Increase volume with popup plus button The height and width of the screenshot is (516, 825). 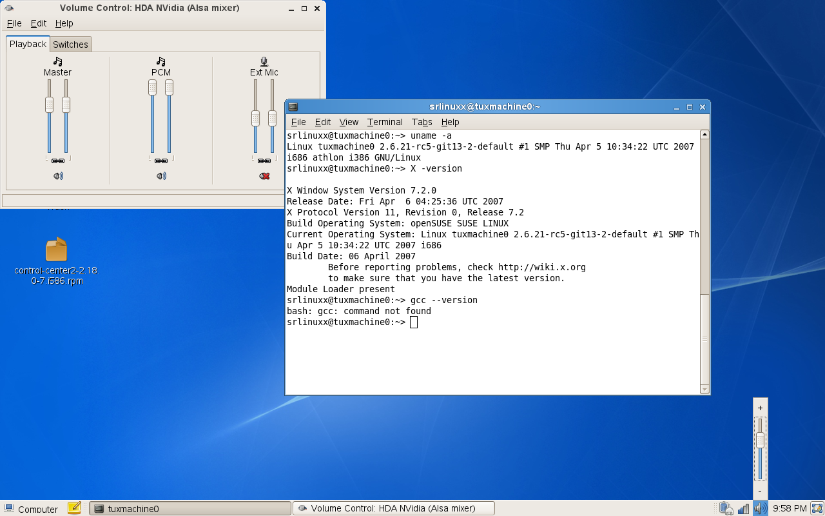click(x=761, y=408)
